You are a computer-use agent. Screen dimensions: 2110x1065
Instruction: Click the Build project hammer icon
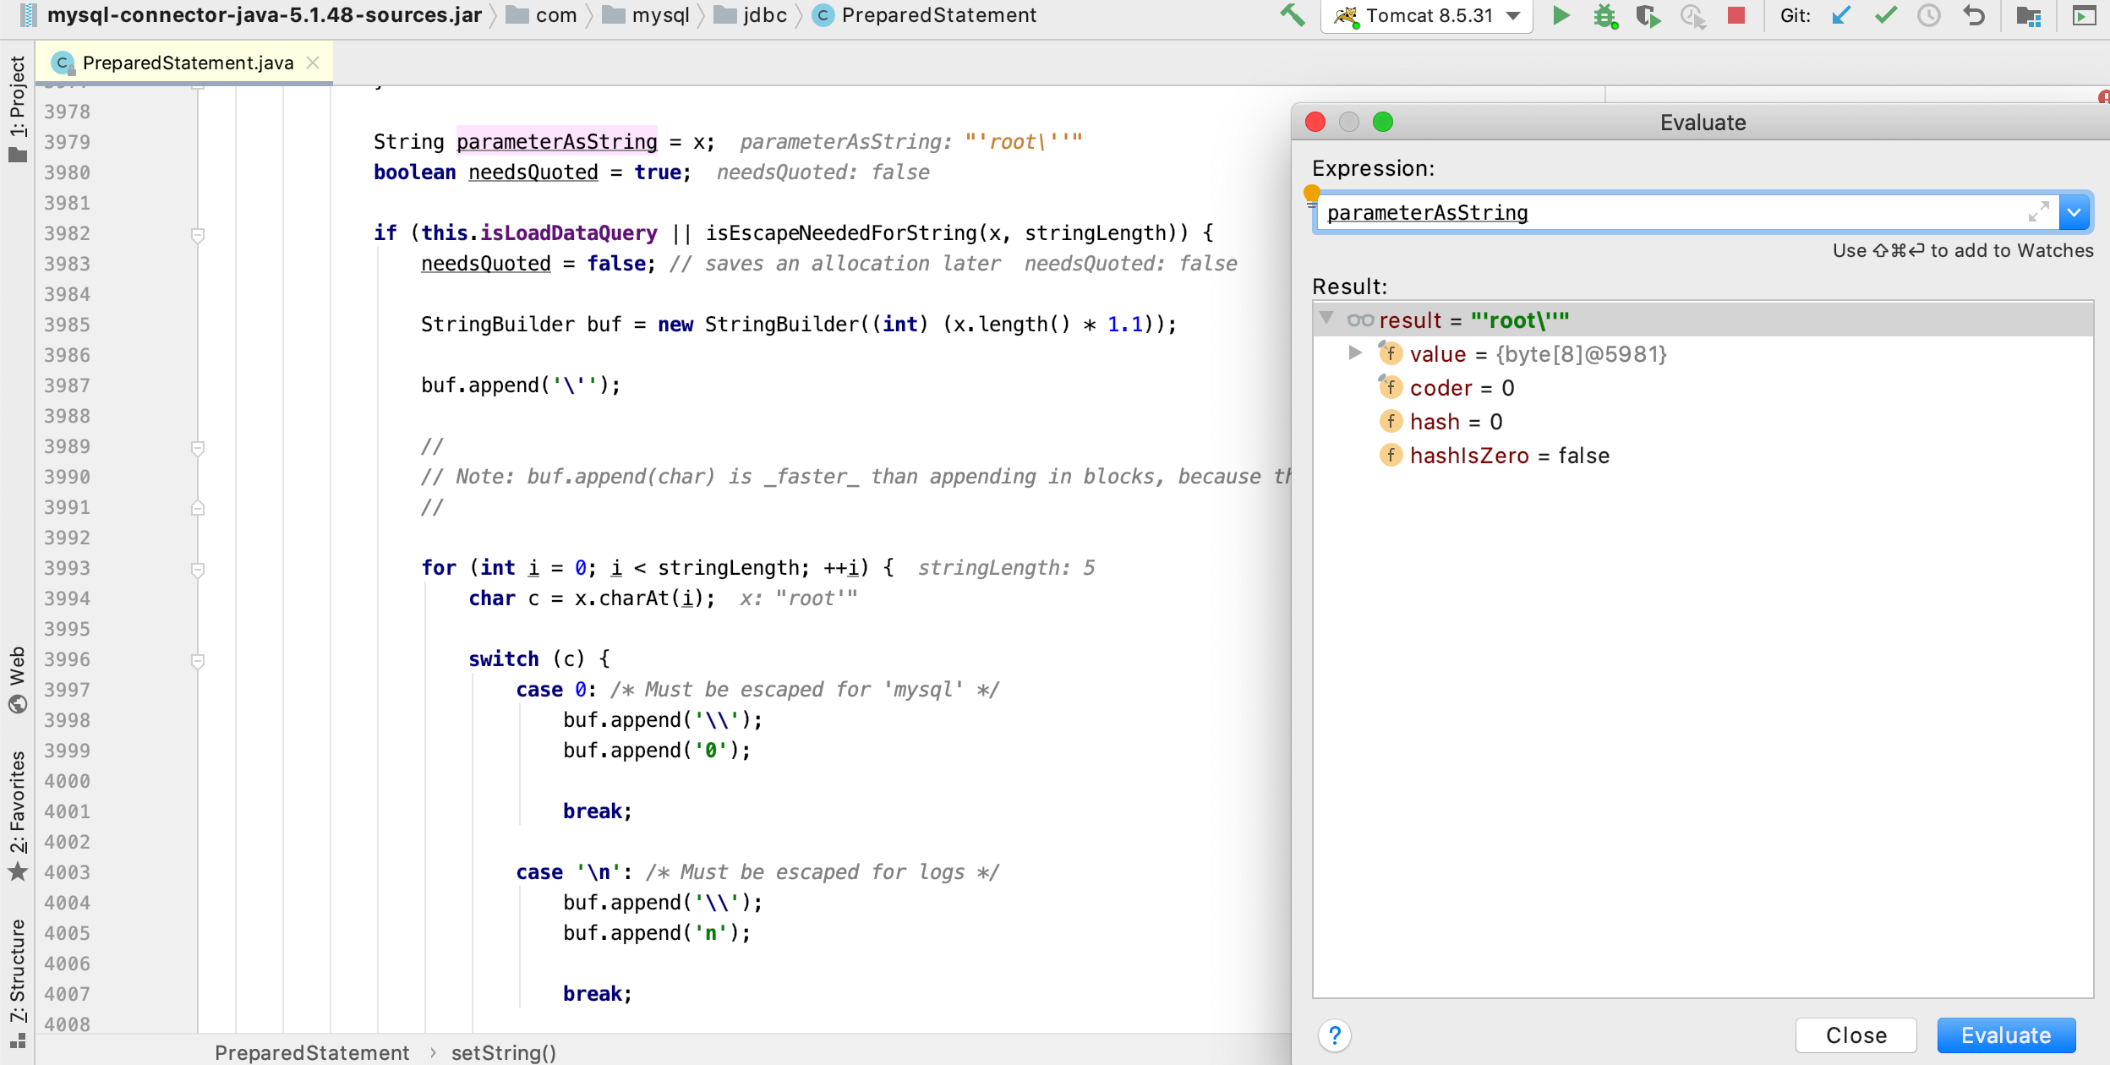(1292, 15)
